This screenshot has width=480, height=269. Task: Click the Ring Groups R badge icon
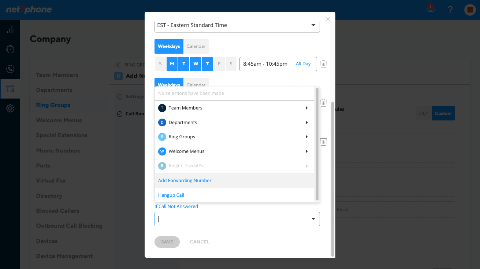pos(162,137)
